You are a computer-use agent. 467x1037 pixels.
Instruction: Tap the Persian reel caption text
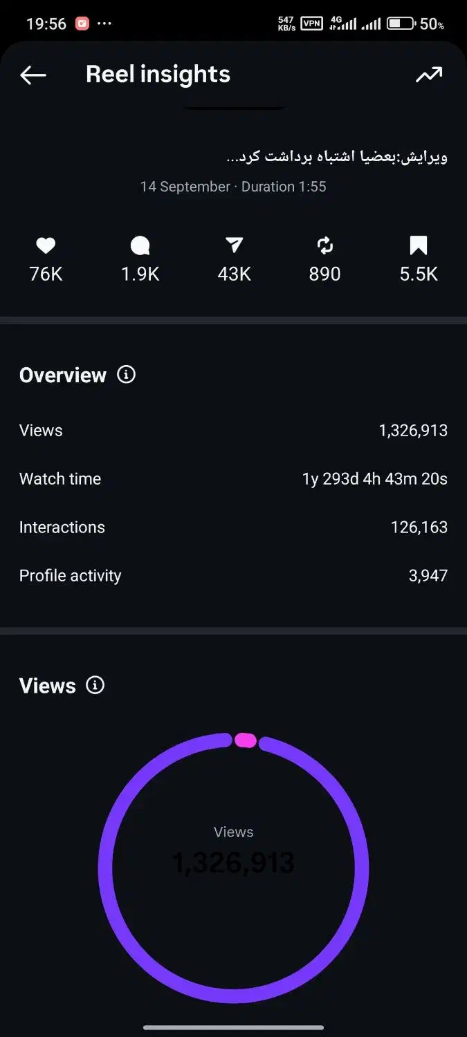point(337,156)
